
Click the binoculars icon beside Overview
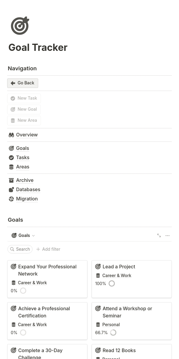(x=11, y=135)
